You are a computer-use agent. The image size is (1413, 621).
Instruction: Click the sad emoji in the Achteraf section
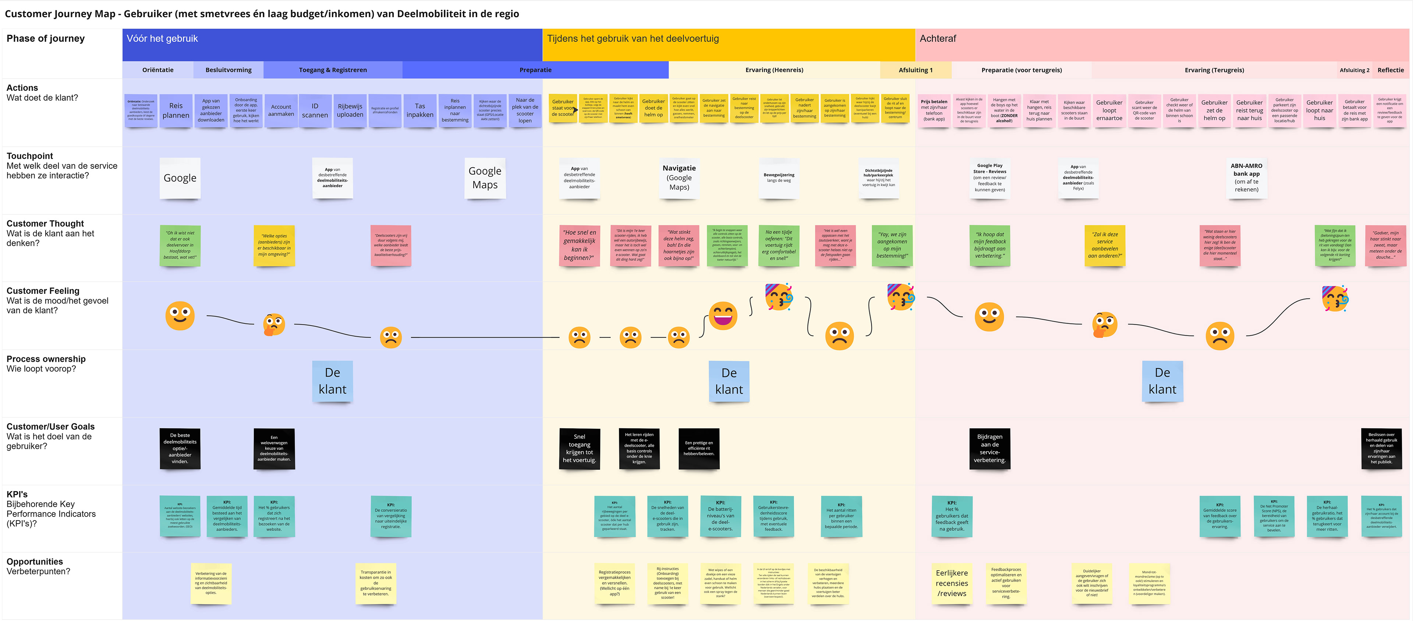(x=1219, y=335)
